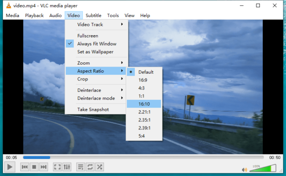Click the Play button
Image resolution: width=286 pixels, height=176 pixels.
pyautogui.click(x=10, y=166)
